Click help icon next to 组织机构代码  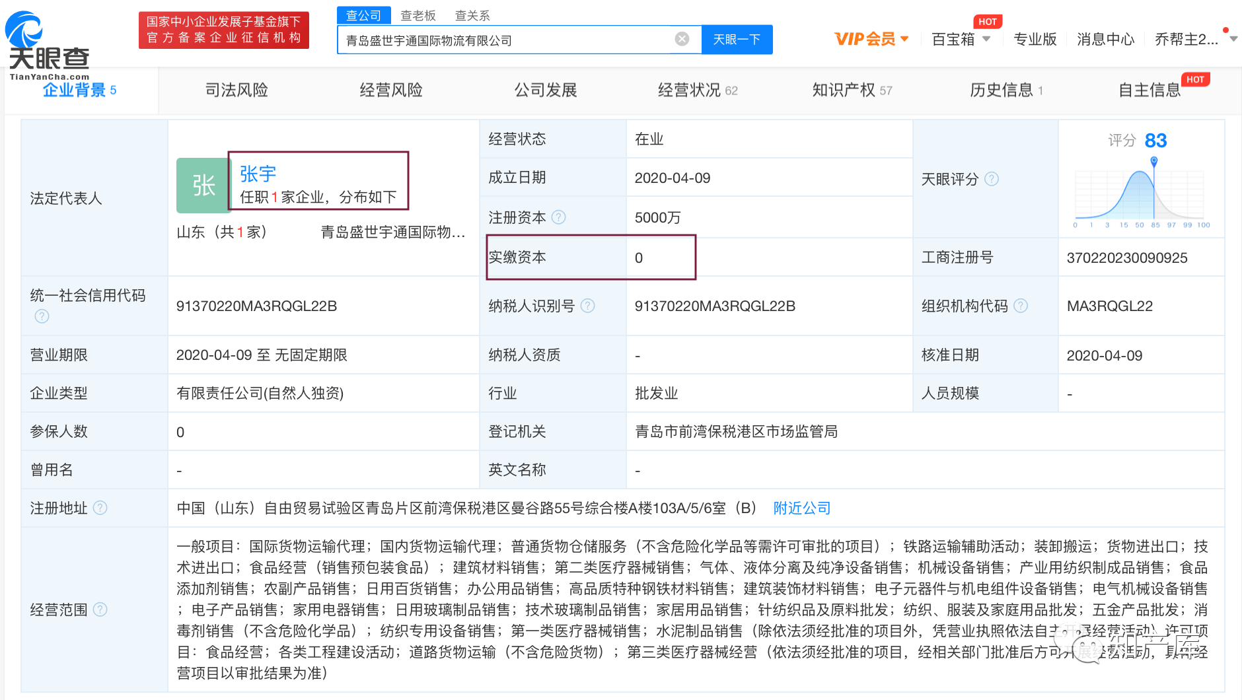[x=1021, y=306]
